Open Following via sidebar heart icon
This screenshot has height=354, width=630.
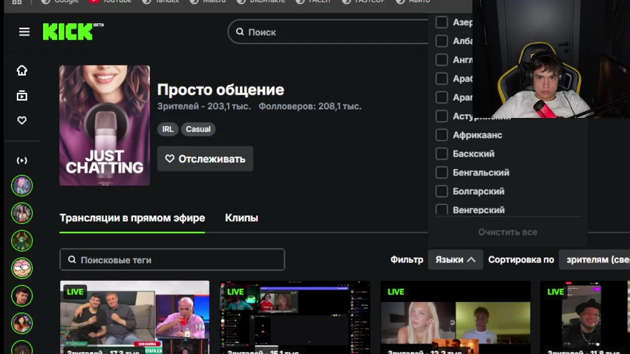click(x=22, y=120)
